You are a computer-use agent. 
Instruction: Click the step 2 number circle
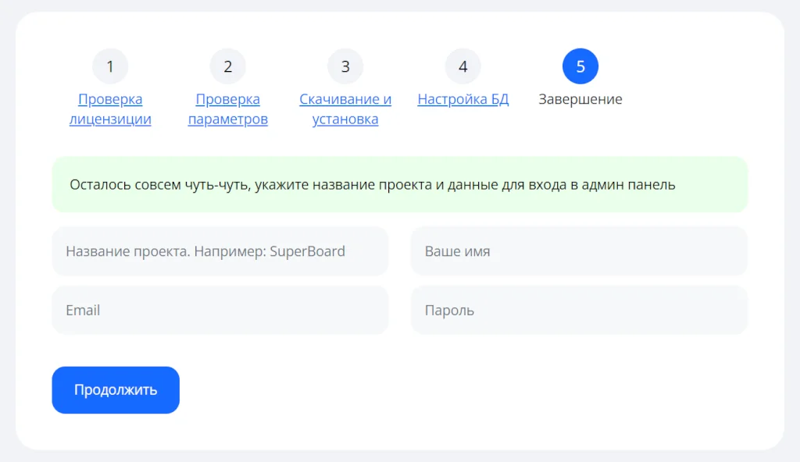tap(227, 66)
